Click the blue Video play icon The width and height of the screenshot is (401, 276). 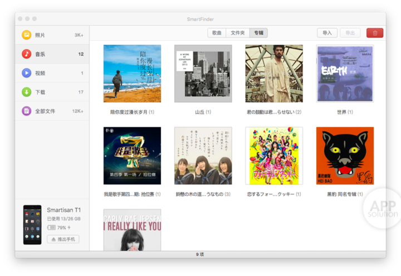pos(26,73)
